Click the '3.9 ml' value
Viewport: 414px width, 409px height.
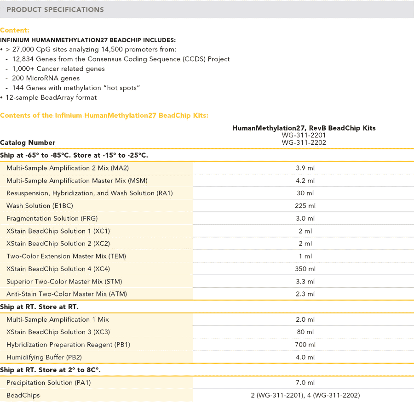tap(305, 168)
